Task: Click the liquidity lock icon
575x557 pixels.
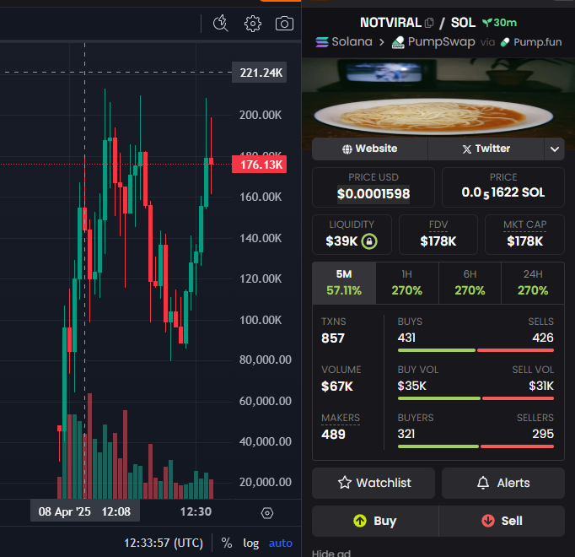Action: click(x=369, y=241)
